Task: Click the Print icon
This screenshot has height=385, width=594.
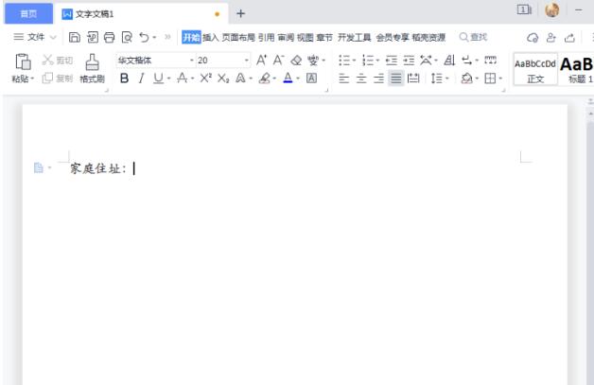Action: [109, 37]
